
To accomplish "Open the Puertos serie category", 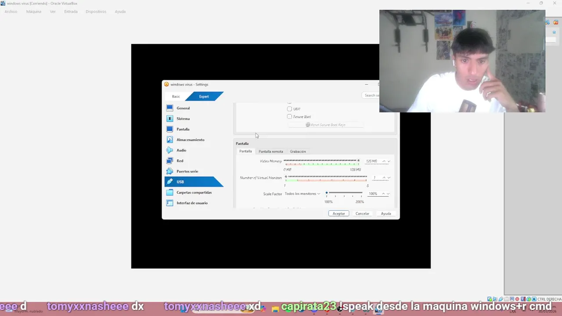I will [194, 171].
